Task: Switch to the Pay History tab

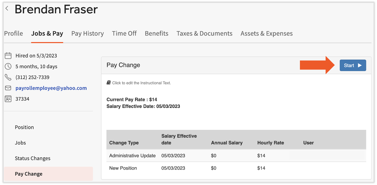Action: [88, 33]
